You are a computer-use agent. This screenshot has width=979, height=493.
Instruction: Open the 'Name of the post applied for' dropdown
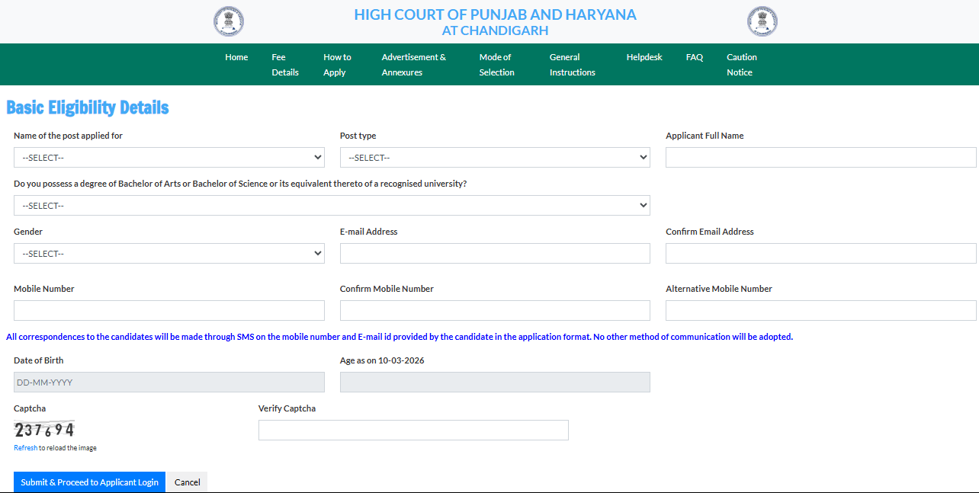(x=169, y=157)
